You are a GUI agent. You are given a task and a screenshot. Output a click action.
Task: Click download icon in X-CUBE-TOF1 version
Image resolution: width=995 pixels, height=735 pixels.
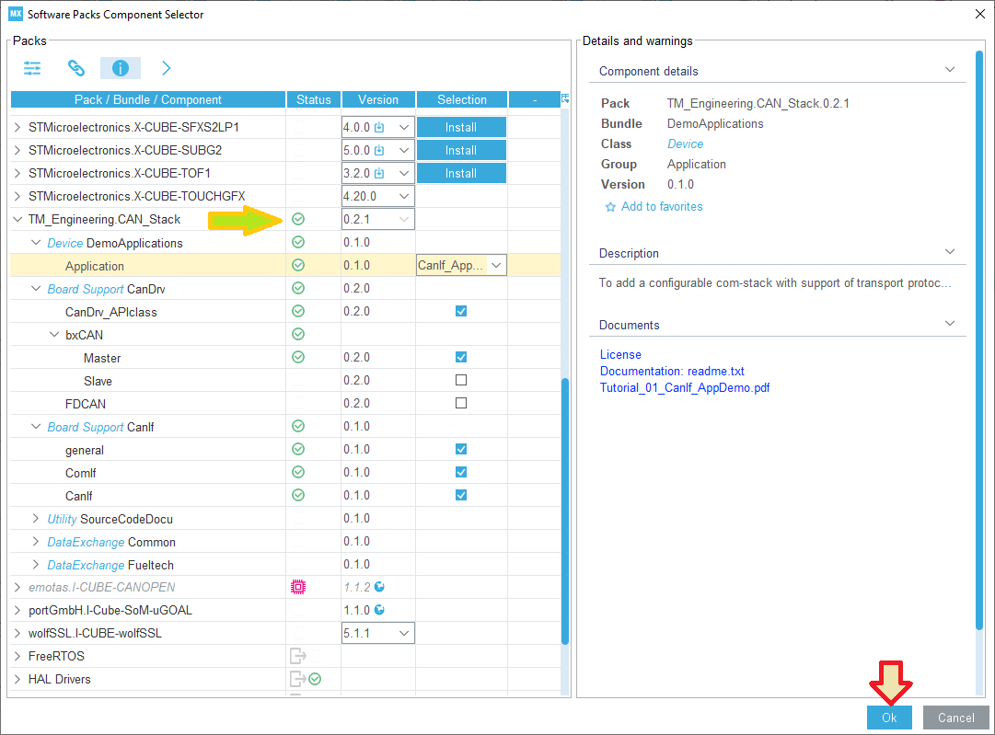(379, 173)
